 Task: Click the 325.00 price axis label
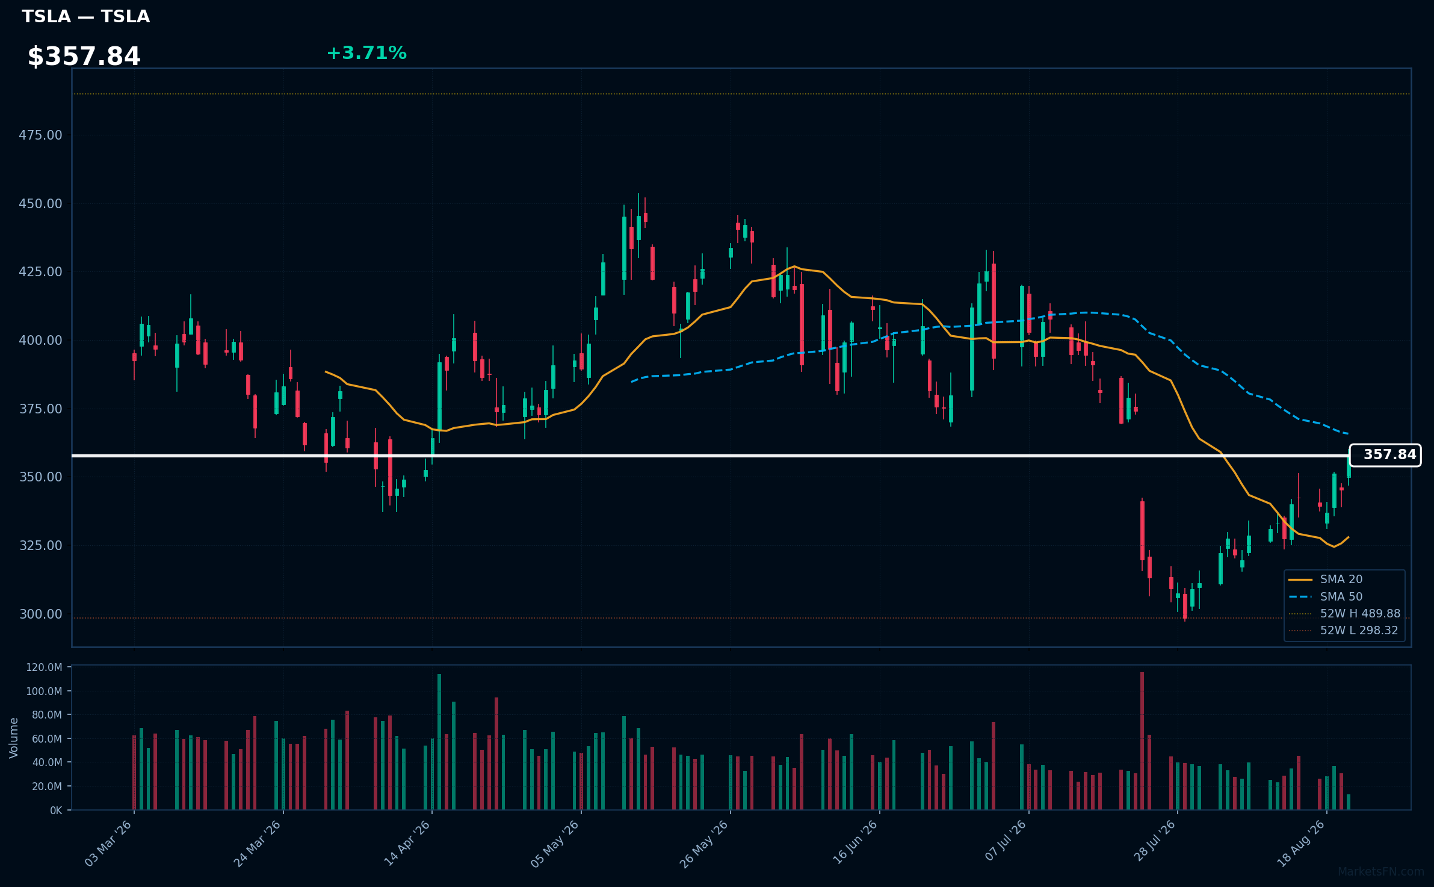[40, 546]
